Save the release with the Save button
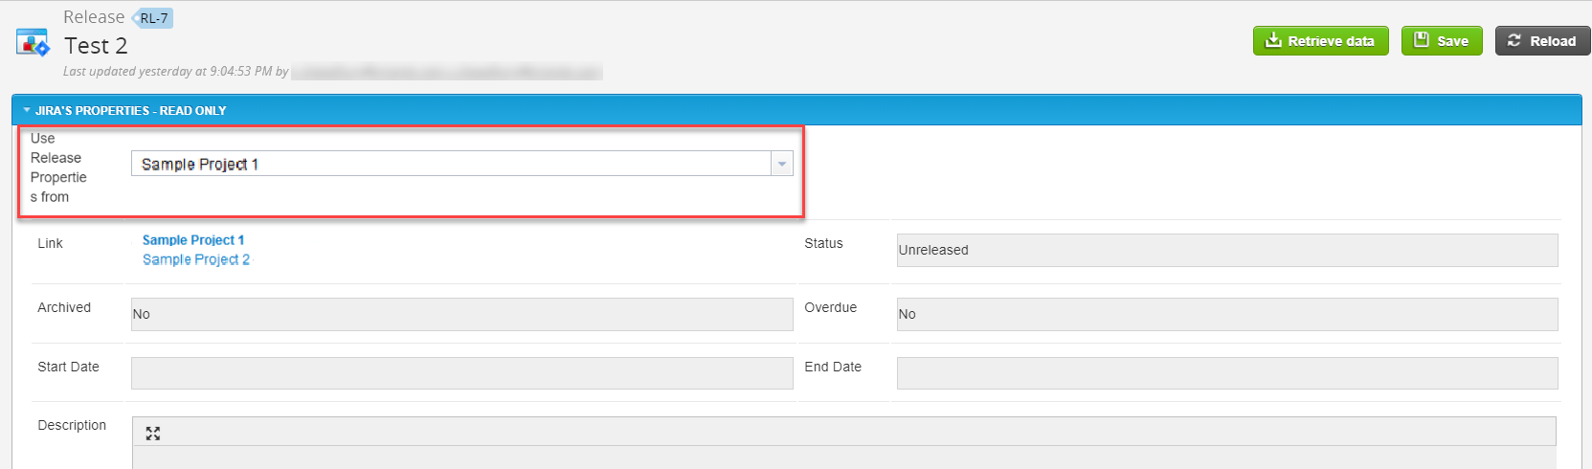This screenshot has width=1592, height=469. pyautogui.click(x=1441, y=41)
